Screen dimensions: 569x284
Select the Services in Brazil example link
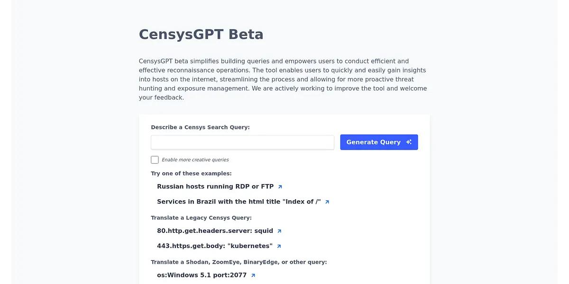239,202
